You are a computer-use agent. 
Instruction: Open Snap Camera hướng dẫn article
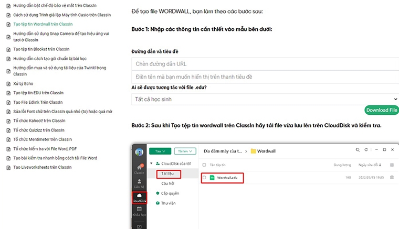click(61, 37)
